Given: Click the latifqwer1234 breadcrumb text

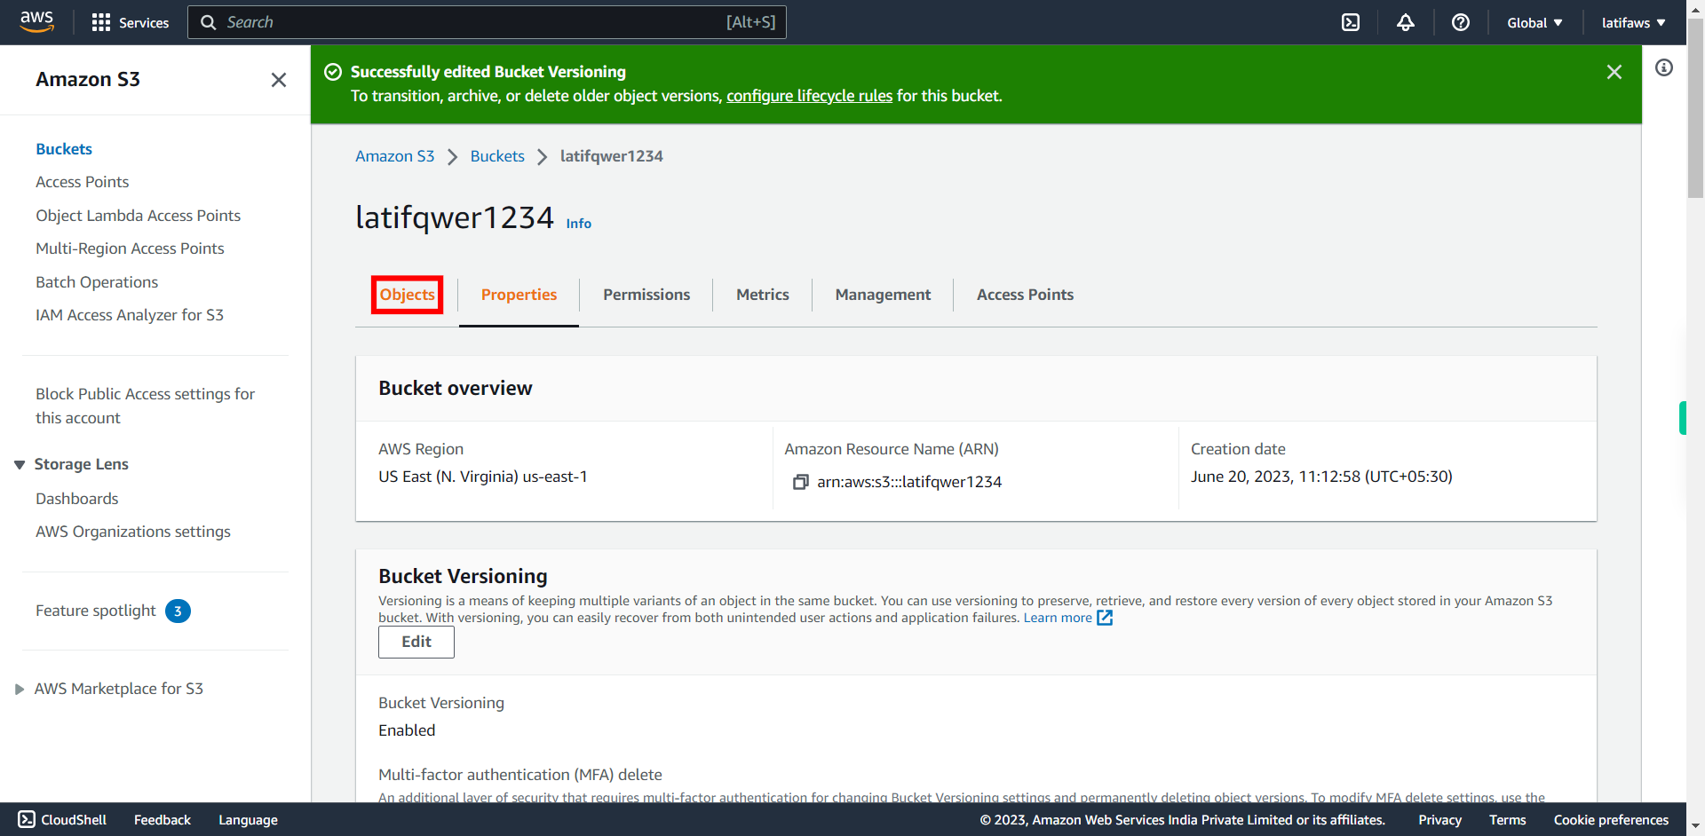Looking at the screenshot, I should point(612,156).
